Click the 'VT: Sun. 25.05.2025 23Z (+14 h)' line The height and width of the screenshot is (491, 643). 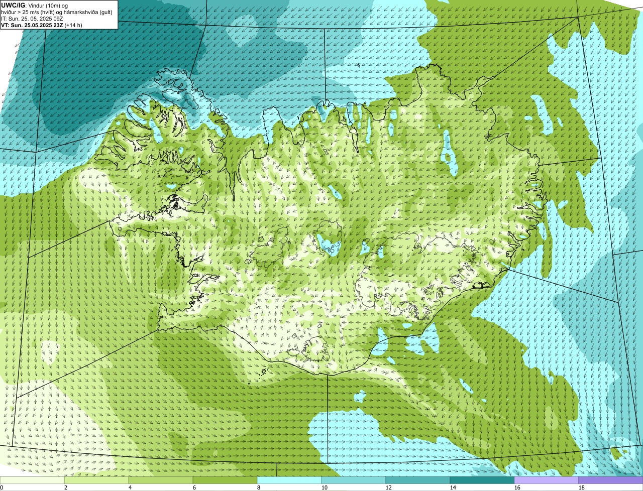42,25
